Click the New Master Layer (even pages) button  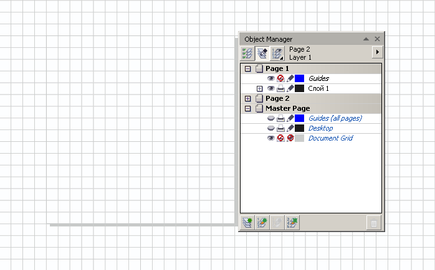(x=292, y=223)
